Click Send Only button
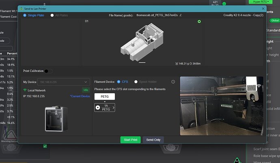This screenshot has height=163, width=280. 153,140
